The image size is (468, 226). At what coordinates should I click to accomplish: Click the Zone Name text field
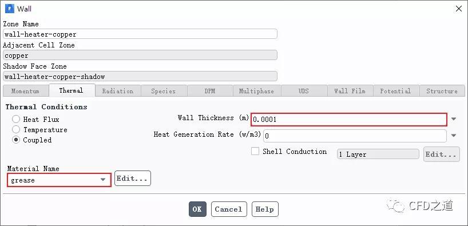point(140,34)
